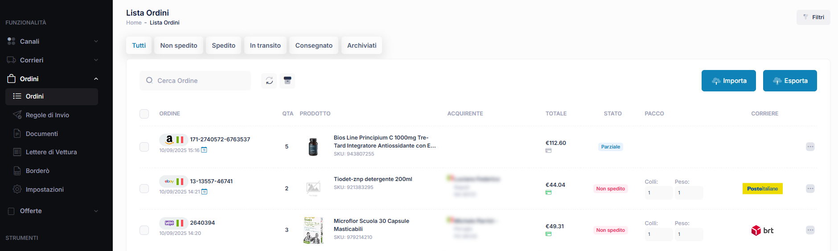
Task: Click the refresh orders icon
Action: pos(269,81)
